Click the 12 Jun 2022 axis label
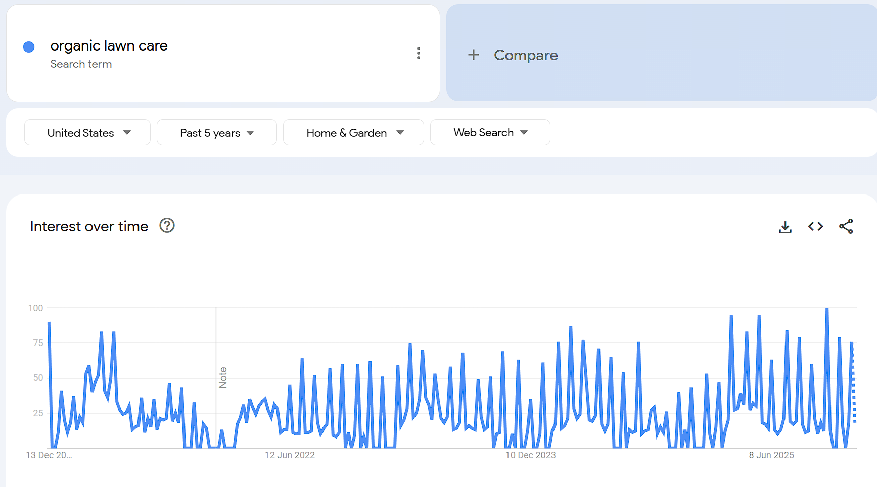The width and height of the screenshot is (877, 487). coord(290,455)
